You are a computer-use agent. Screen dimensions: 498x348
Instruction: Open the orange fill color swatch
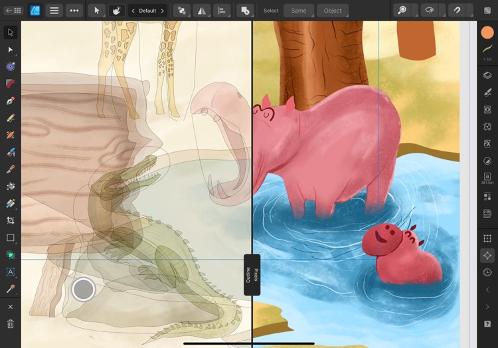(x=487, y=33)
